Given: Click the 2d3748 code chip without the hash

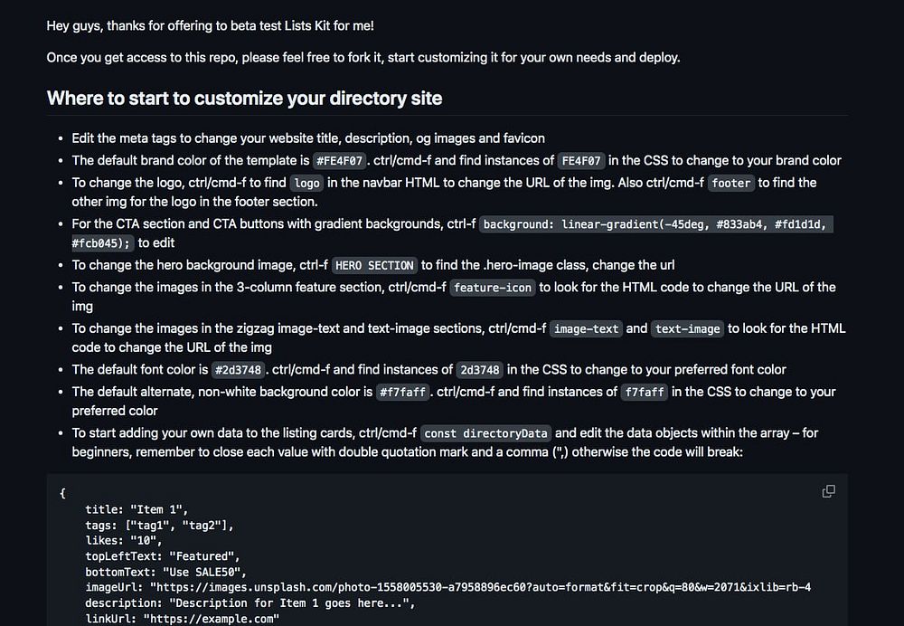Looking at the screenshot, I should coord(480,370).
